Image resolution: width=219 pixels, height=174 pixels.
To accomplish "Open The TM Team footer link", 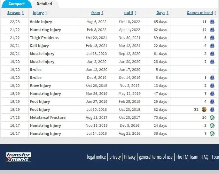I will pos(187,157).
